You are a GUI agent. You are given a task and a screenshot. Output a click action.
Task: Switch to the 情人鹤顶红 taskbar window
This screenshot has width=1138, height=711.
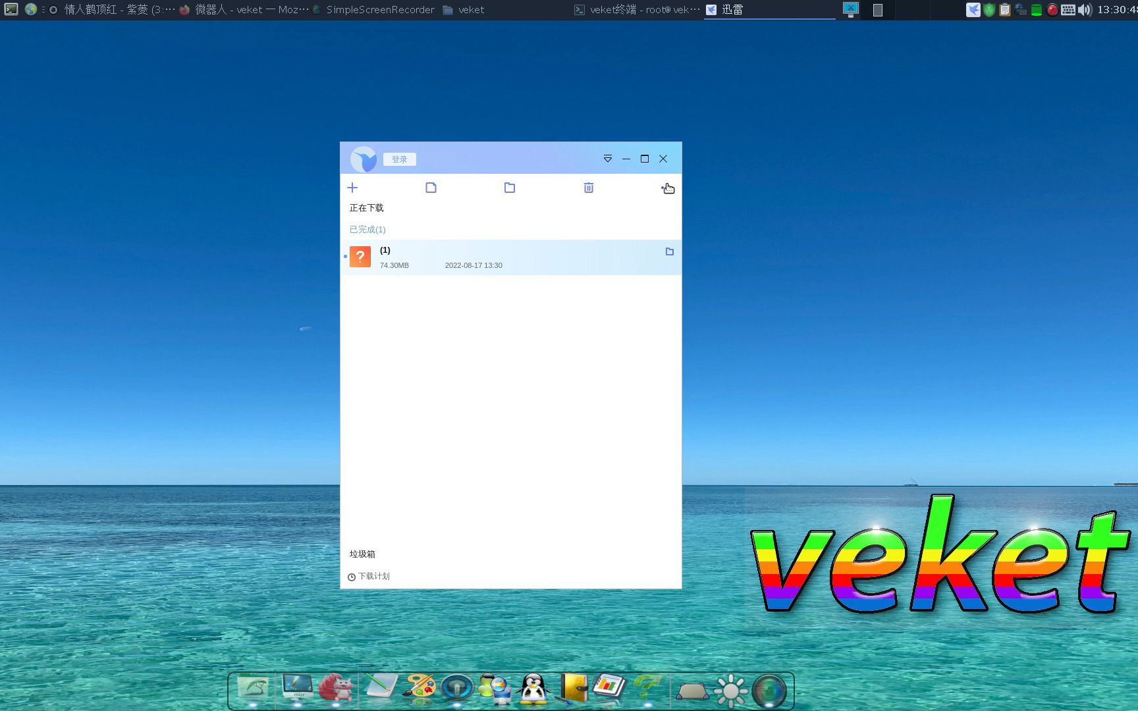(111, 10)
